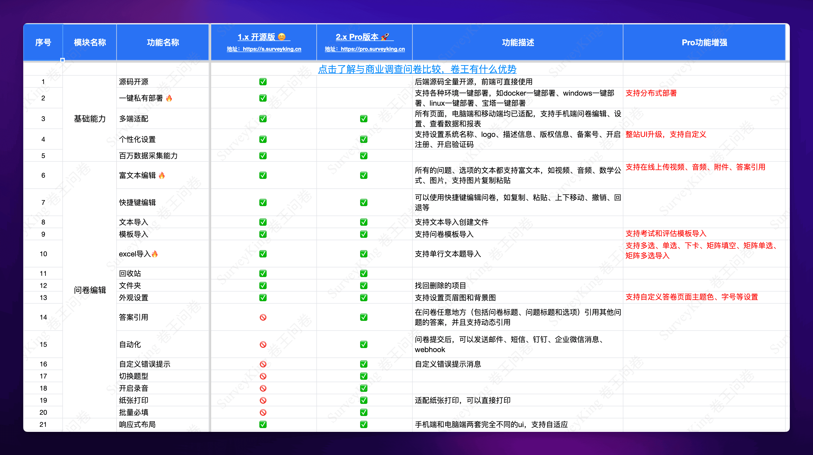This screenshot has height=455, width=813.
Task: Click the prohibited icon in 自动化 row
Action: (263, 345)
